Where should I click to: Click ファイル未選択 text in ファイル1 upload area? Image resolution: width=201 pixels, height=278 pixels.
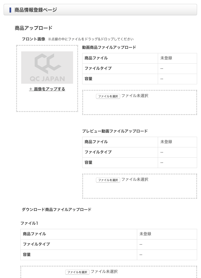[104, 272]
